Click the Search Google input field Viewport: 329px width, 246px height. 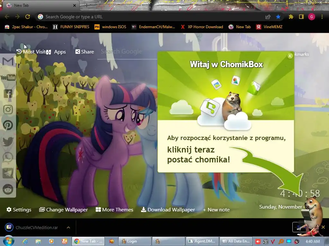click(127, 52)
